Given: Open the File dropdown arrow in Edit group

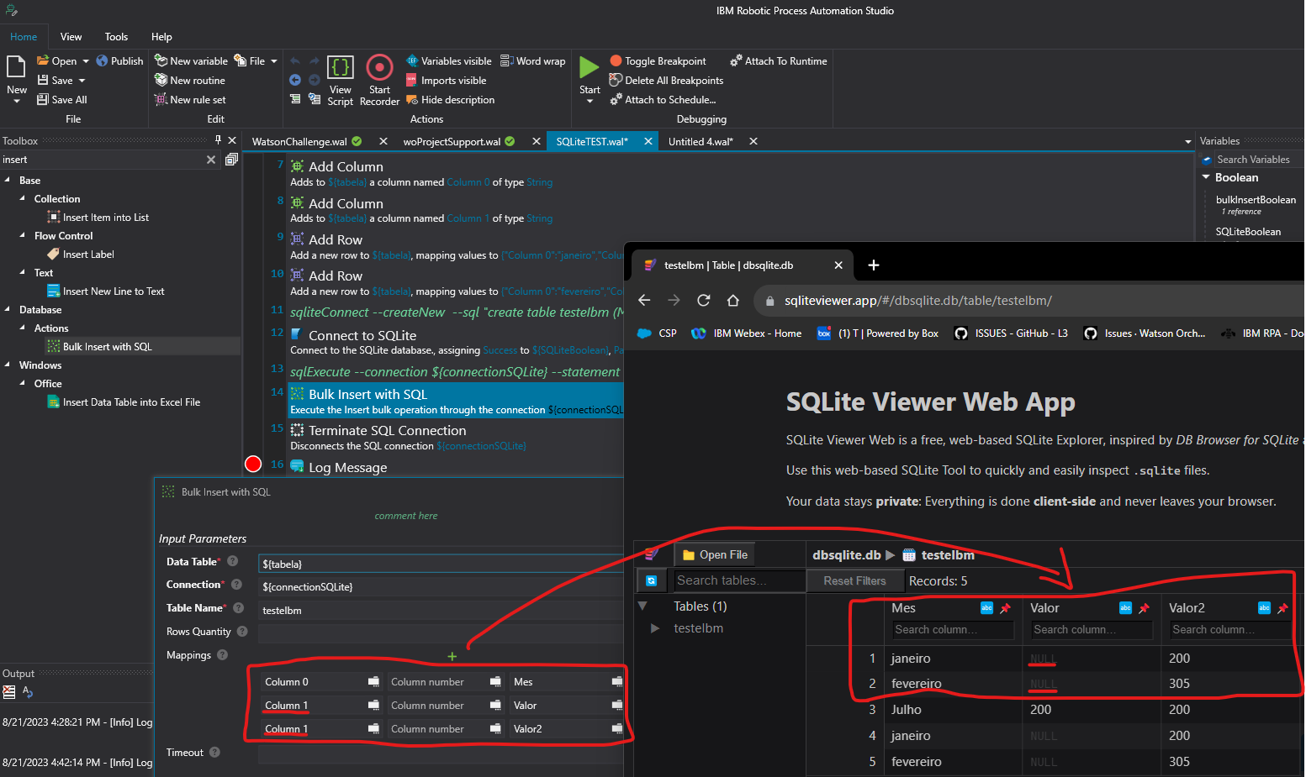Looking at the screenshot, I should (x=274, y=61).
